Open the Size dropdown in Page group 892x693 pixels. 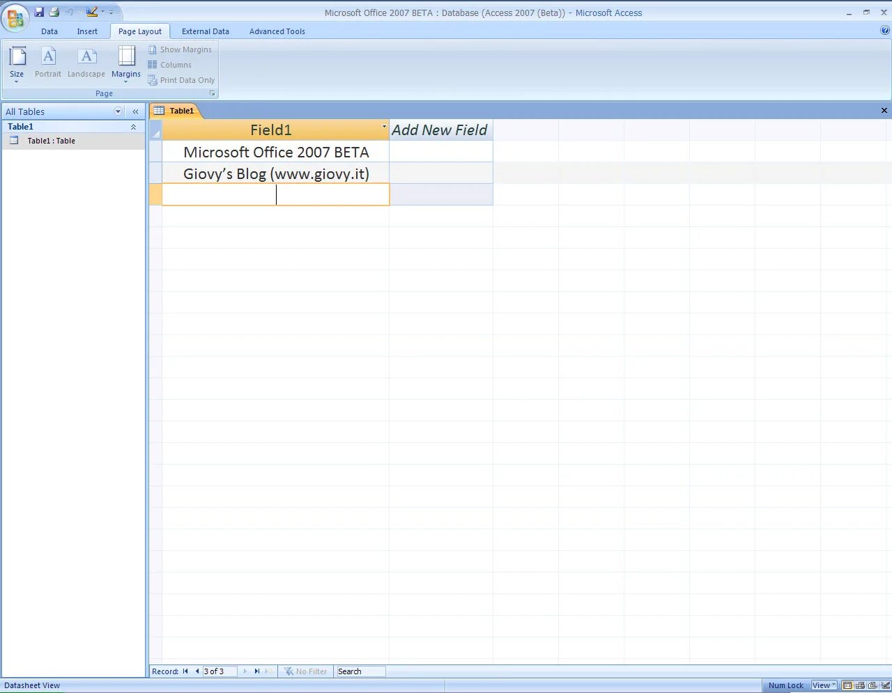[17, 64]
